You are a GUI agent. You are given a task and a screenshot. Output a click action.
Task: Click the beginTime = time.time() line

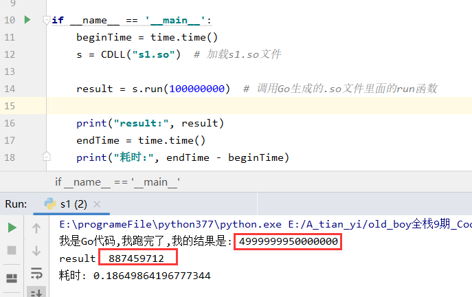pyautogui.click(x=146, y=37)
